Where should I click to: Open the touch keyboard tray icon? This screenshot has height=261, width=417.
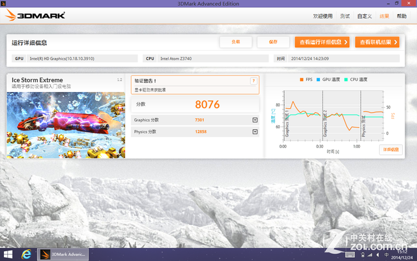coord(350,255)
